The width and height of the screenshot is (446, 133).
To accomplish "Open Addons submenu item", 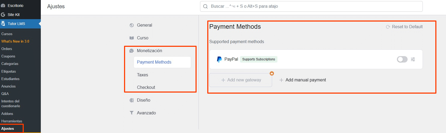I will [x=7, y=114].
